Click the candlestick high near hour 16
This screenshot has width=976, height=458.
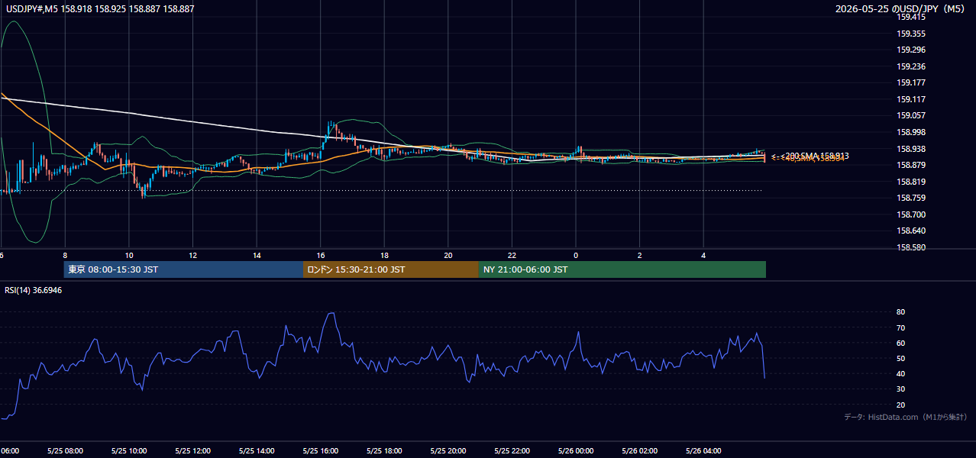click(x=330, y=122)
